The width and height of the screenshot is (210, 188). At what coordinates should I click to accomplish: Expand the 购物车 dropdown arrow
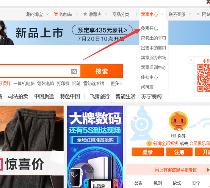coord(77,14)
